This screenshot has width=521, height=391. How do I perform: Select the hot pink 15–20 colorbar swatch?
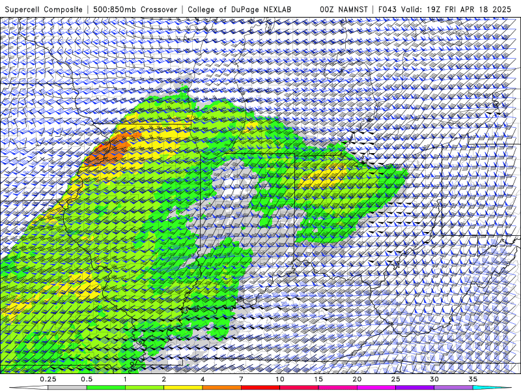[337, 388]
